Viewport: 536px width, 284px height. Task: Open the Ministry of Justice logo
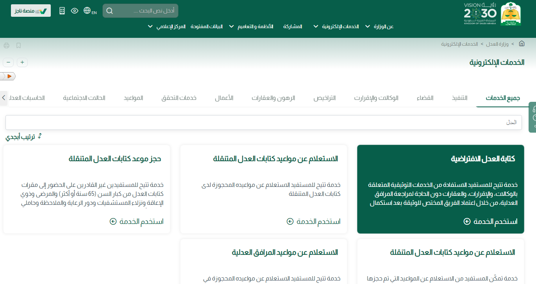pos(511,14)
